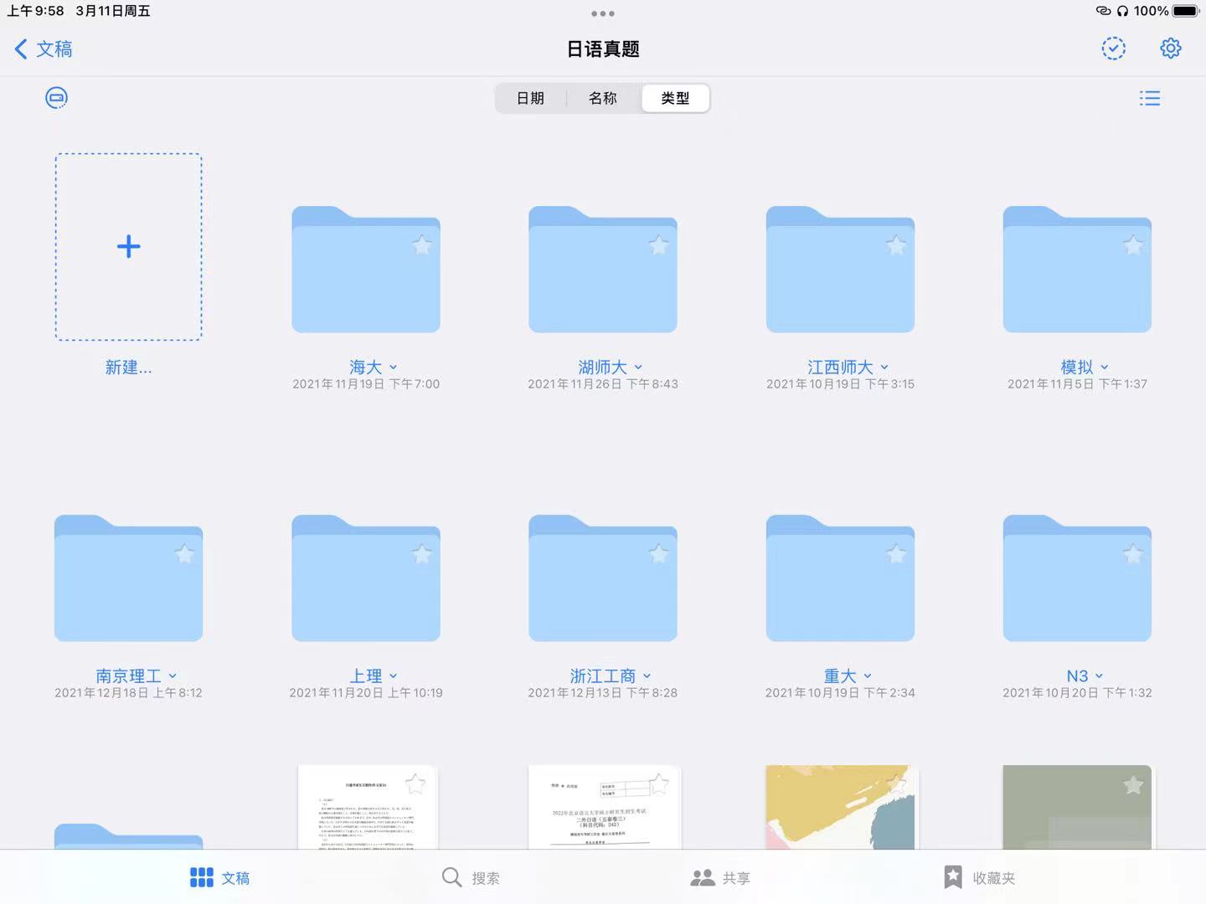Expand the 模拟 folder options chevron
Image resolution: width=1206 pixels, height=904 pixels.
[1105, 367]
